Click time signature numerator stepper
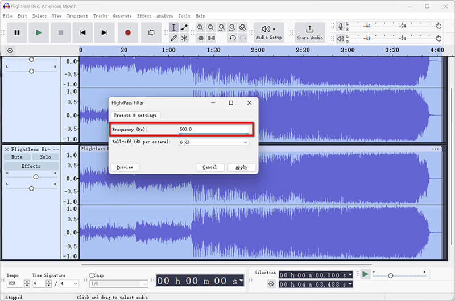This screenshot has height=301, width=455. click(x=49, y=283)
